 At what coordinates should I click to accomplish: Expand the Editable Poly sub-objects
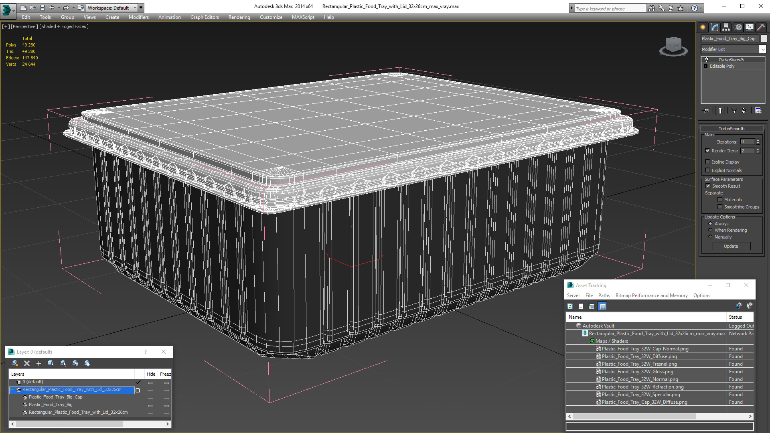705,66
